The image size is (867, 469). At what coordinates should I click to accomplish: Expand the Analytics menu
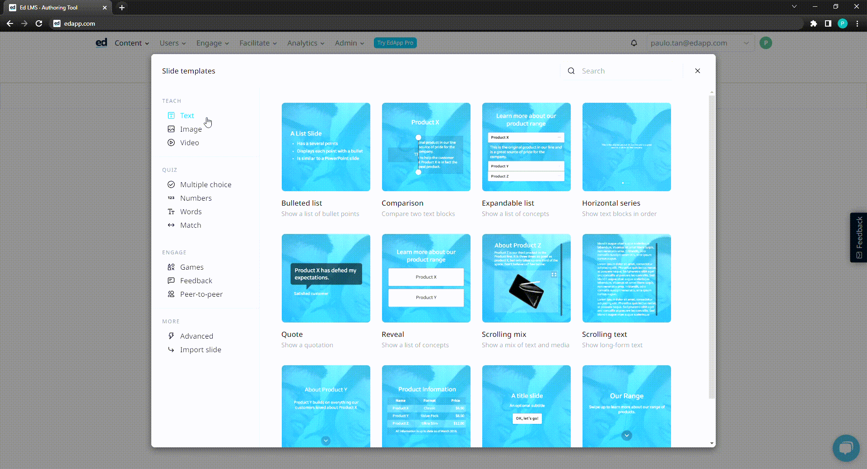306,43
